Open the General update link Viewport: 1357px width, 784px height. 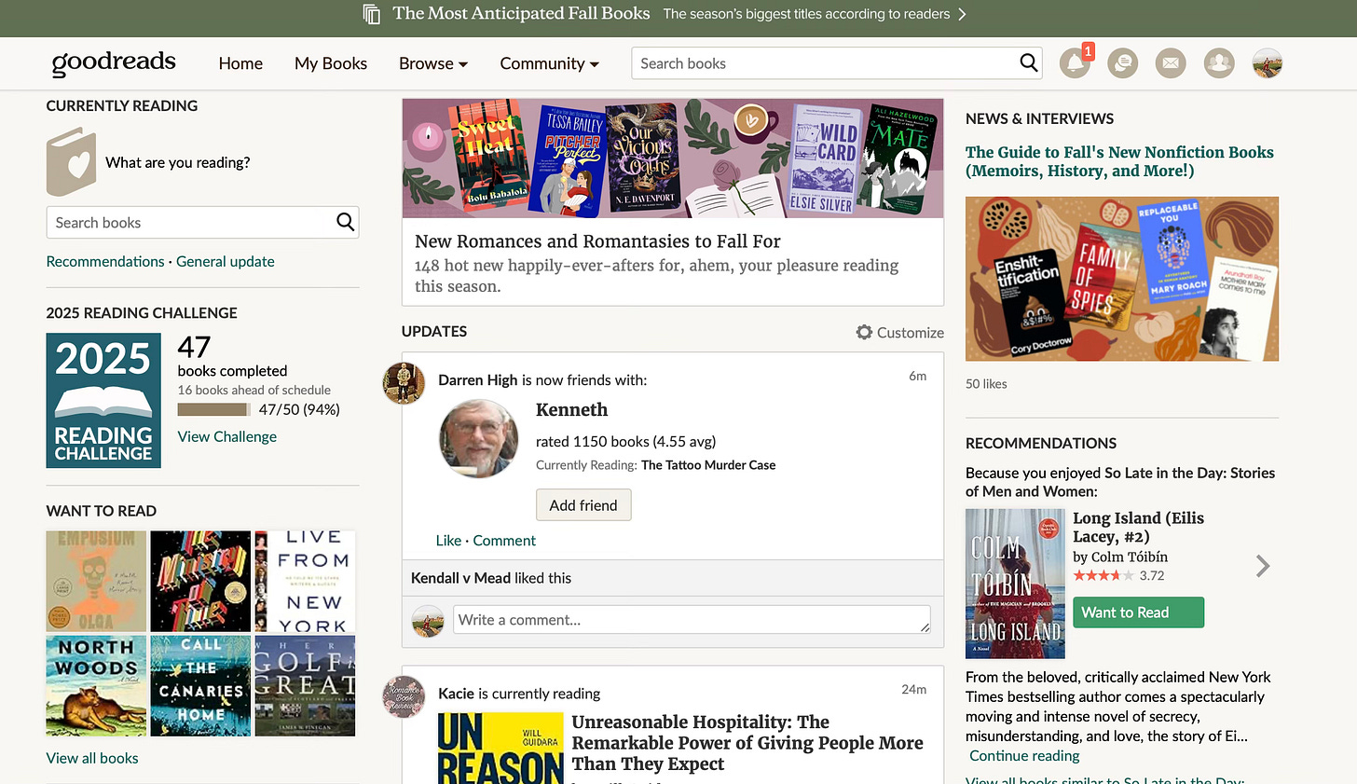tap(226, 261)
